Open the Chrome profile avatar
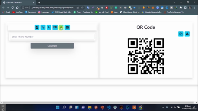 pos(190,8)
